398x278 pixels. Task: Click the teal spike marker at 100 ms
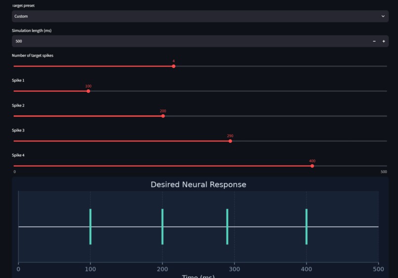tap(90, 227)
